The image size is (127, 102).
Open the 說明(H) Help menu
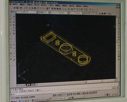86,6
